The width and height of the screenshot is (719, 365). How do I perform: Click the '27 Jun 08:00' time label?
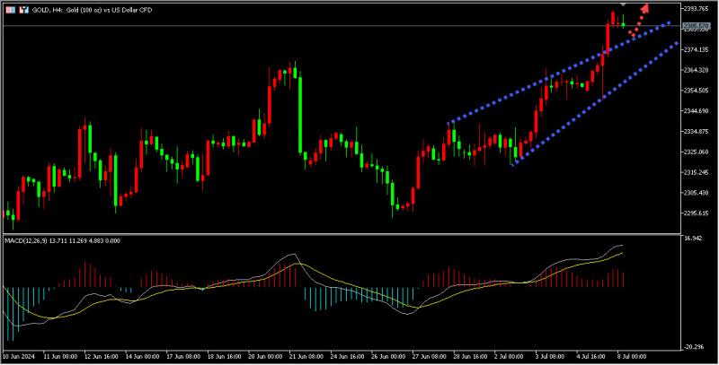[x=430, y=356]
